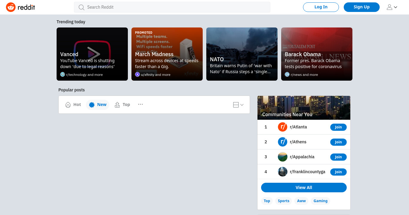This screenshot has width=409, height=215.
Task: Click the r/technology community avatar icon
Action: (63, 74)
